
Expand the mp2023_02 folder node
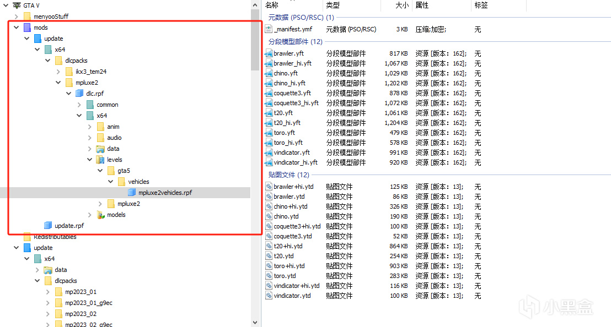point(47,314)
